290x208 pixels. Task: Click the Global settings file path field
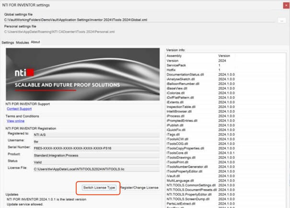139,20
